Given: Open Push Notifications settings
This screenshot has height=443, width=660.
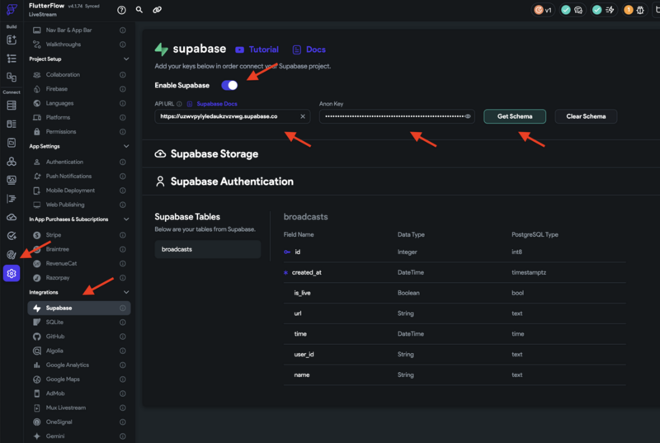Looking at the screenshot, I should click(x=79, y=177).
